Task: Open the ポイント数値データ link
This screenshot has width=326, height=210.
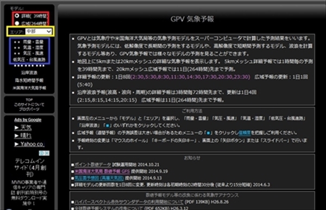Action: point(93,165)
